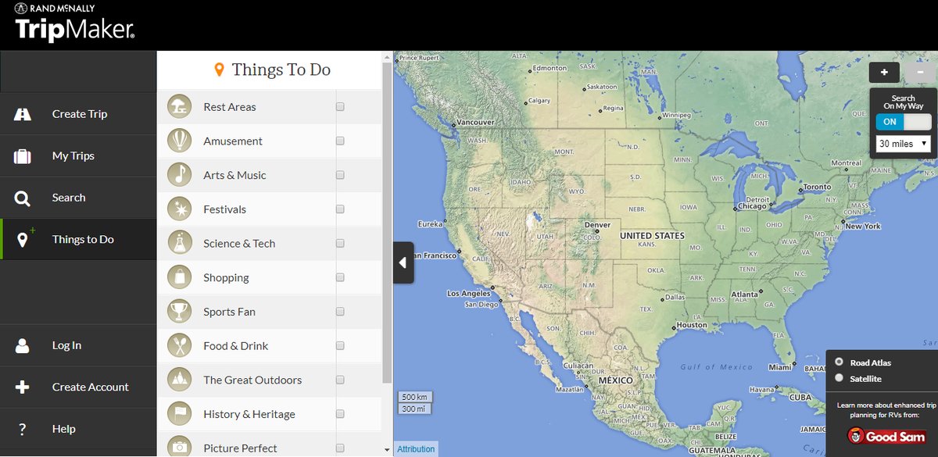Image resolution: width=938 pixels, height=457 pixels.
Task: Click the Amusement hot air balloon icon
Action: point(180,141)
